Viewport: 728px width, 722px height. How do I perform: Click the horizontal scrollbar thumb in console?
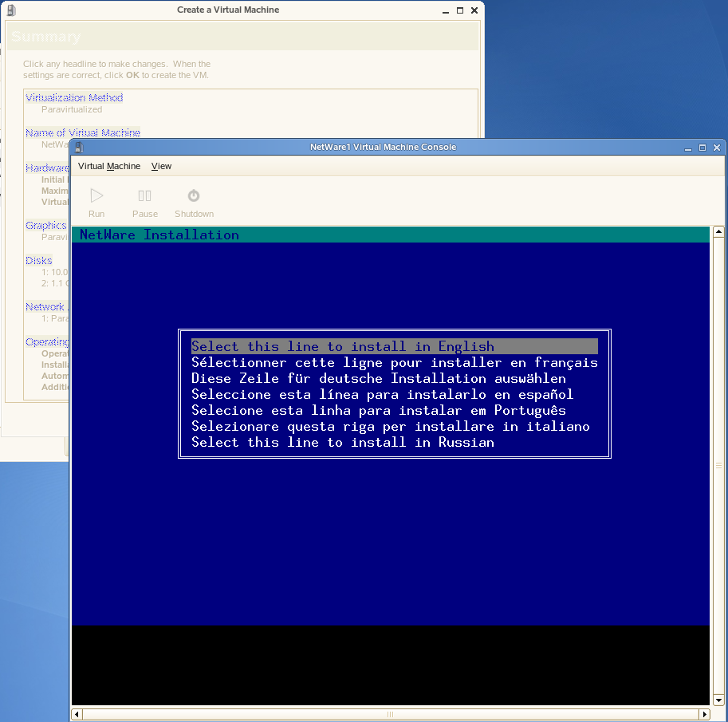(x=391, y=714)
